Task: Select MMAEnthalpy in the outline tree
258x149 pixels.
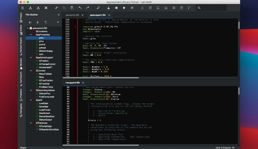Action: click(x=46, y=51)
